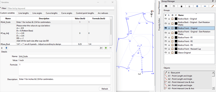The height and width of the screenshot is (92, 216).
Task: Click the color swatch of Bodice Front - Original
Action: (176, 28)
